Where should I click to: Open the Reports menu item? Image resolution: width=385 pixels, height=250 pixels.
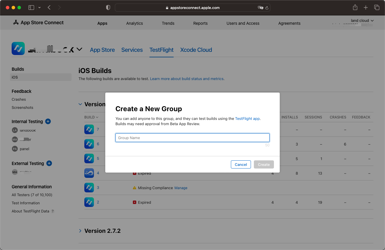(200, 23)
